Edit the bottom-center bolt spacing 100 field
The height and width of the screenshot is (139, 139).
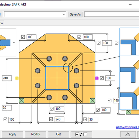tap(59, 109)
